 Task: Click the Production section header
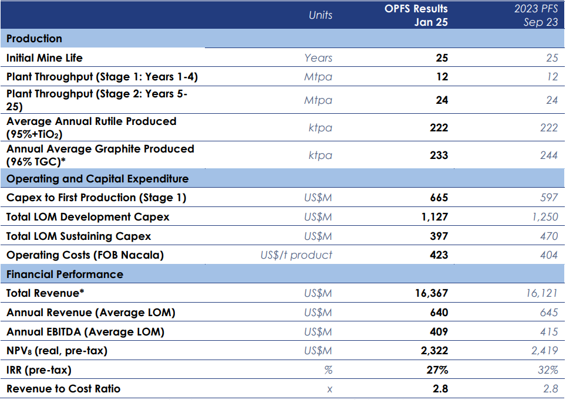click(x=34, y=39)
